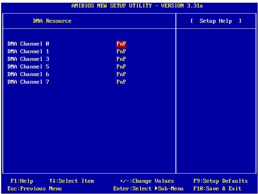Click the DMA Resource heading

[52, 21]
